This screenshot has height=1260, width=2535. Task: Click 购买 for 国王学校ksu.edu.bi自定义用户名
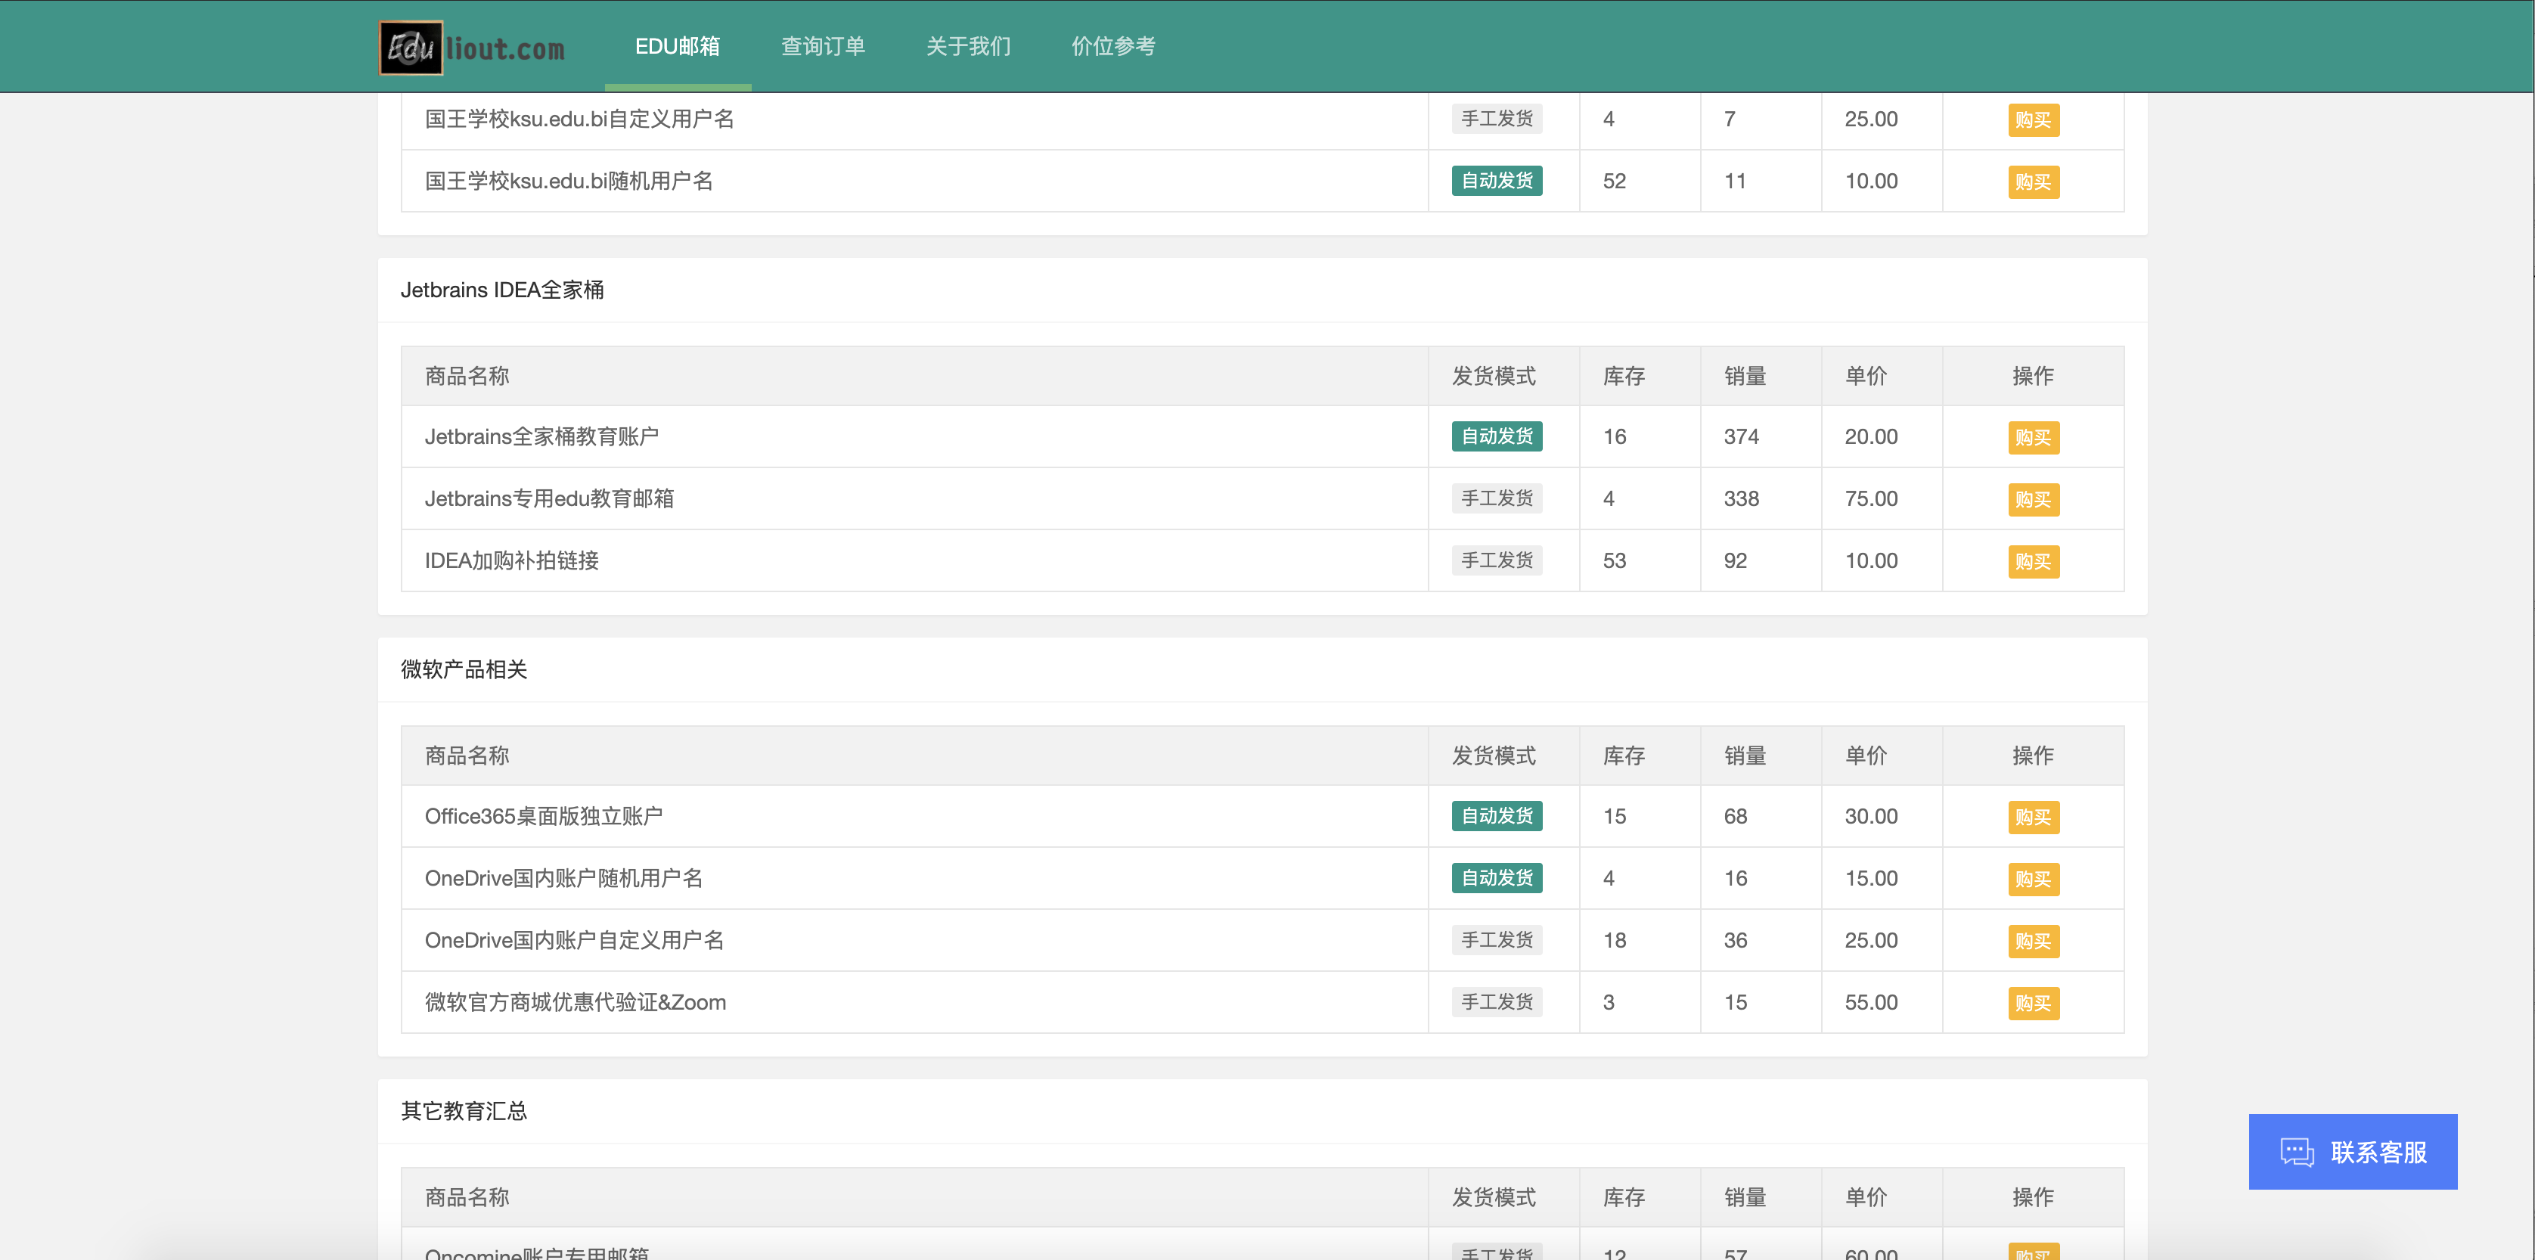[2032, 120]
